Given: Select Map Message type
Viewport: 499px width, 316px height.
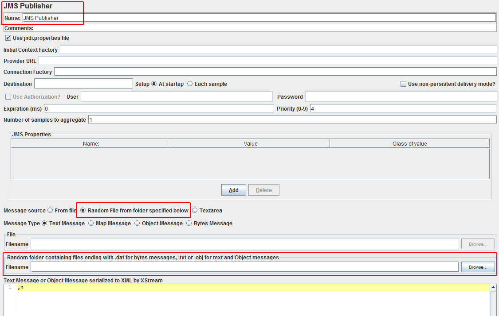Looking at the screenshot, I should click(91, 224).
